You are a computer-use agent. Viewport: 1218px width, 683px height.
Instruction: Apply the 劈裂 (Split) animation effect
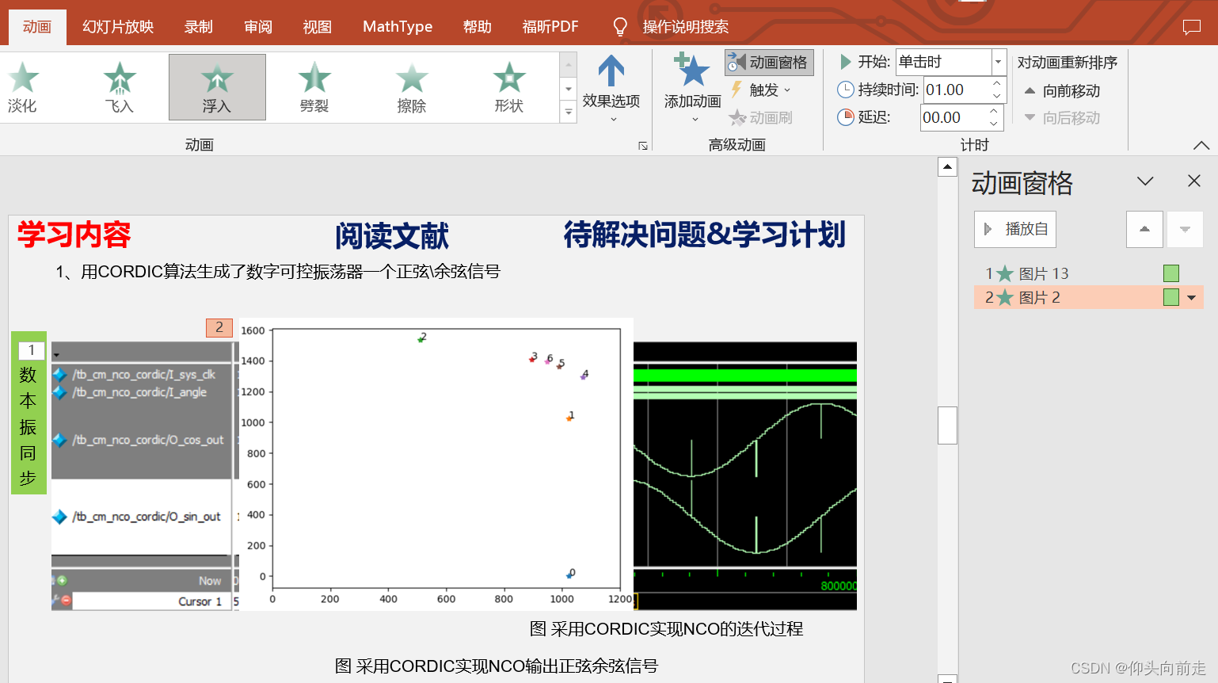tap(314, 87)
